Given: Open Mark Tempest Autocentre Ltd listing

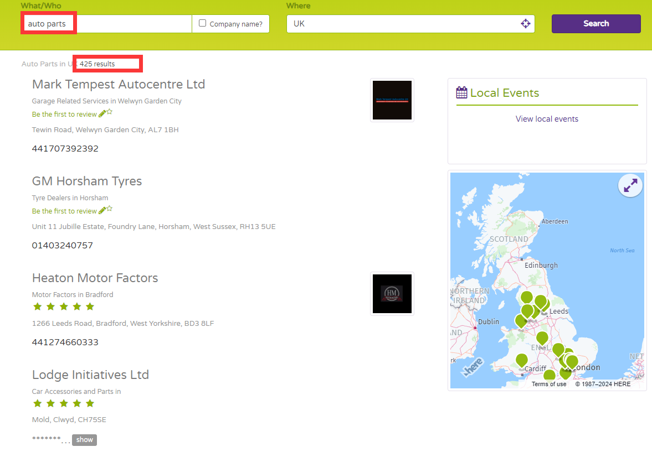Looking at the screenshot, I should point(119,84).
